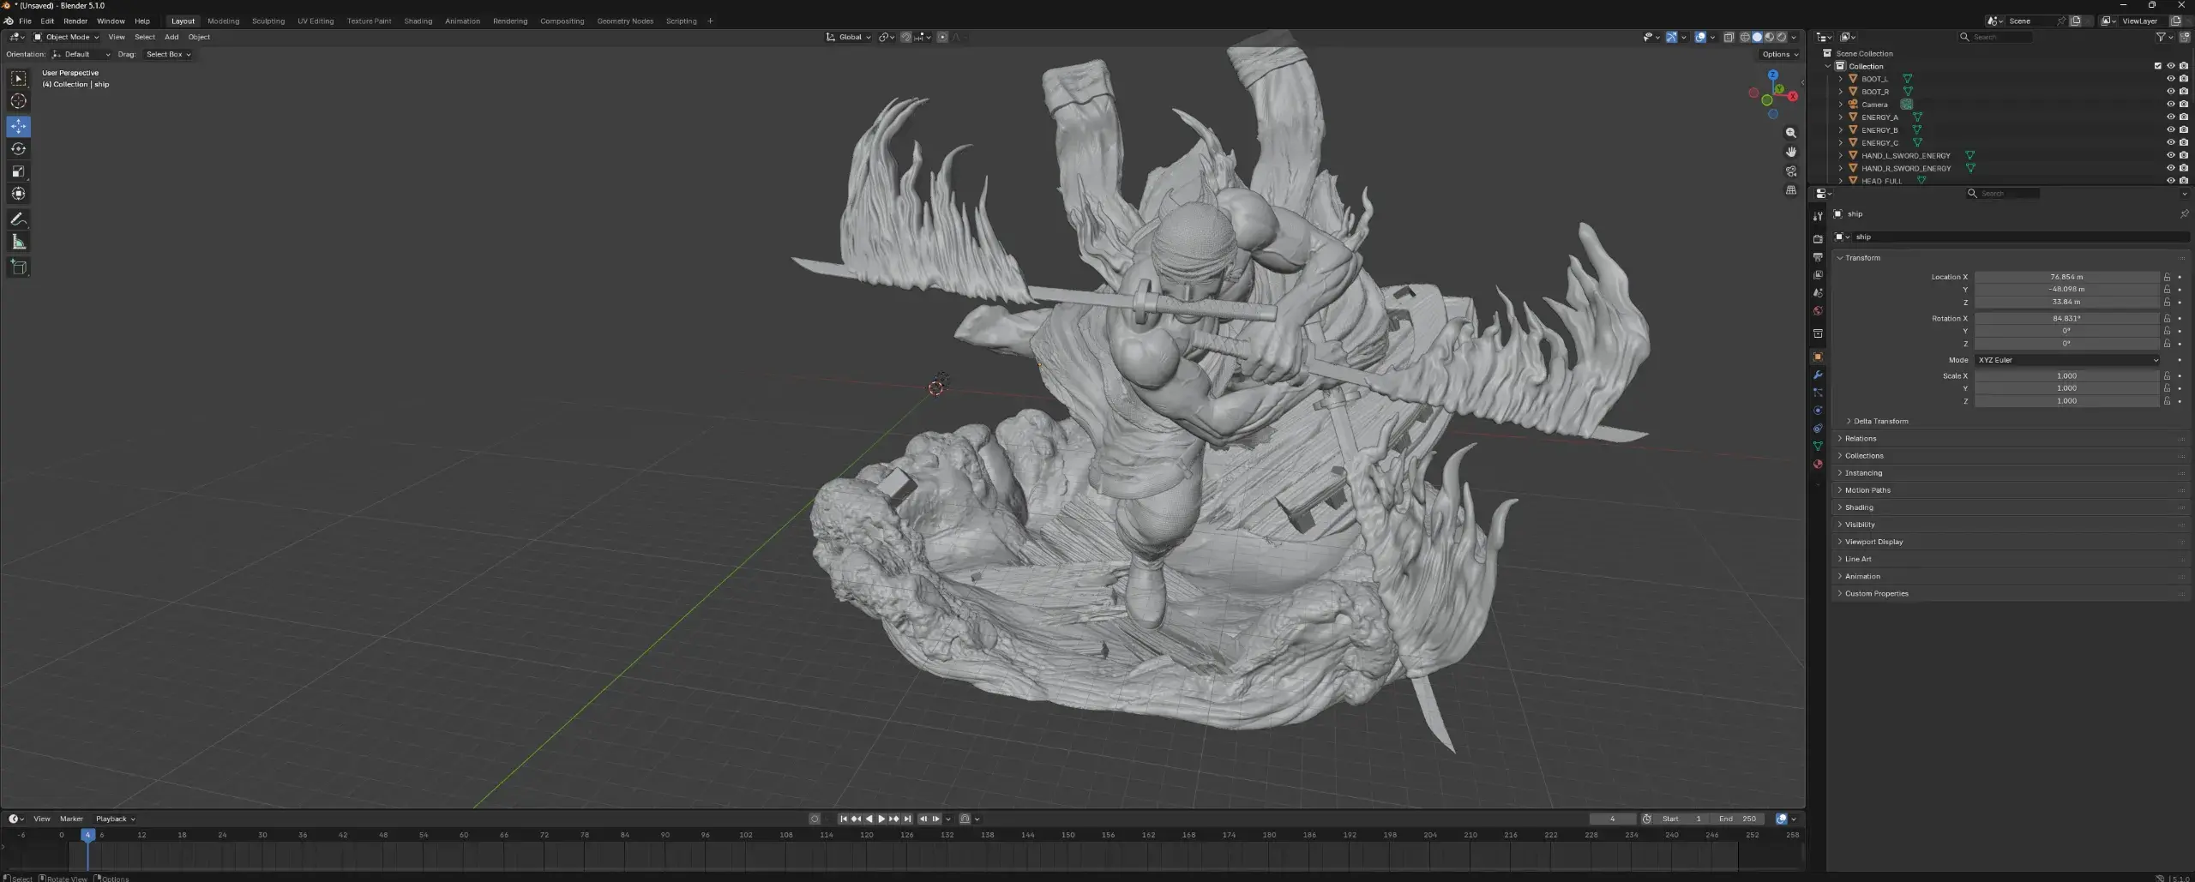Open the Modifiers wrench properties tab
Screen dimensions: 2195x882
tap(1818, 375)
